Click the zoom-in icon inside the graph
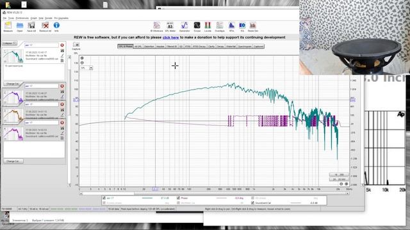The height and width of the screenshot is (230, 410). [82, 58]
